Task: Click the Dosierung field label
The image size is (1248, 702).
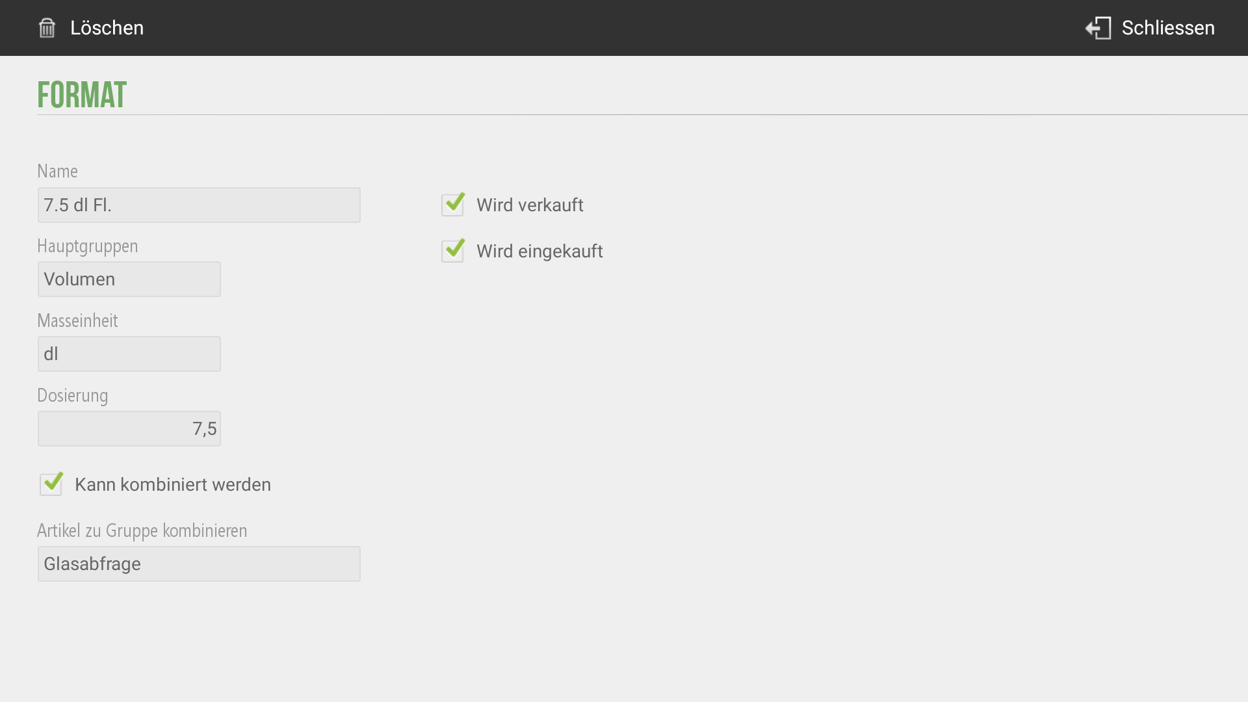Action: (73, 396)
